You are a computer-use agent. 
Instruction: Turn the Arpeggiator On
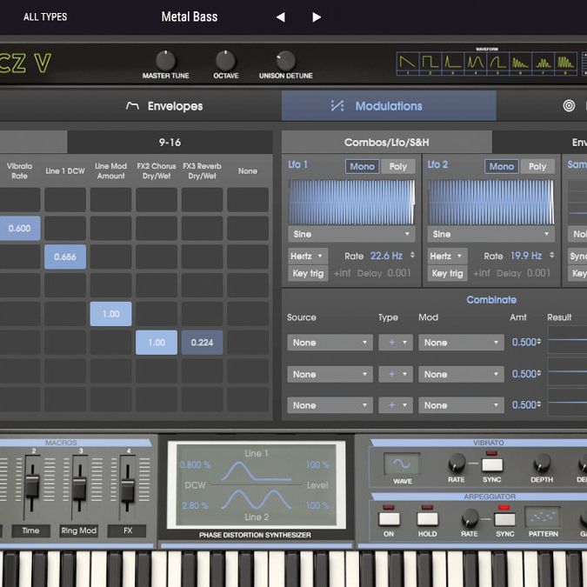[x=389, y=519]
